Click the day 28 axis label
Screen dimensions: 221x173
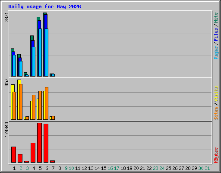188,168
